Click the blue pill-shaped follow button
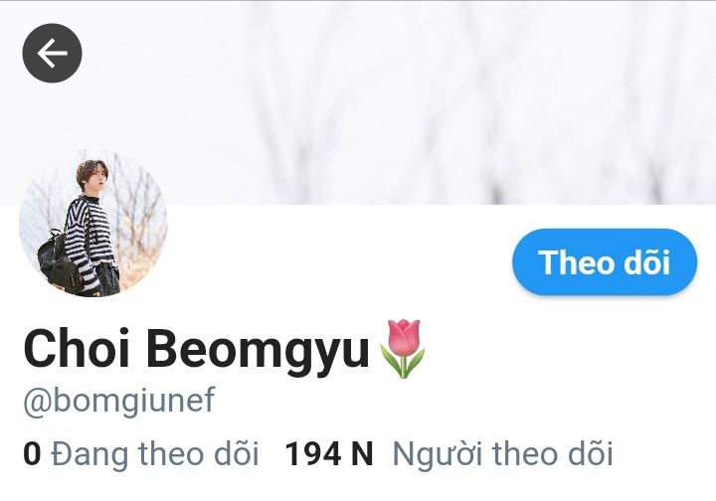The image size is (716, 501). coord(605,261)
